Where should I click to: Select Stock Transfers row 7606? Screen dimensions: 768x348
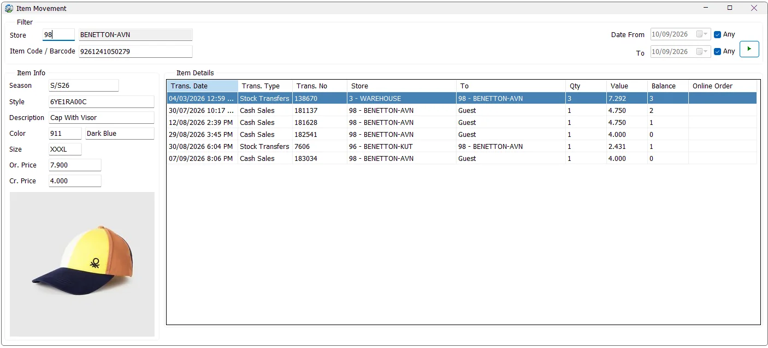[x=462, y=147]
